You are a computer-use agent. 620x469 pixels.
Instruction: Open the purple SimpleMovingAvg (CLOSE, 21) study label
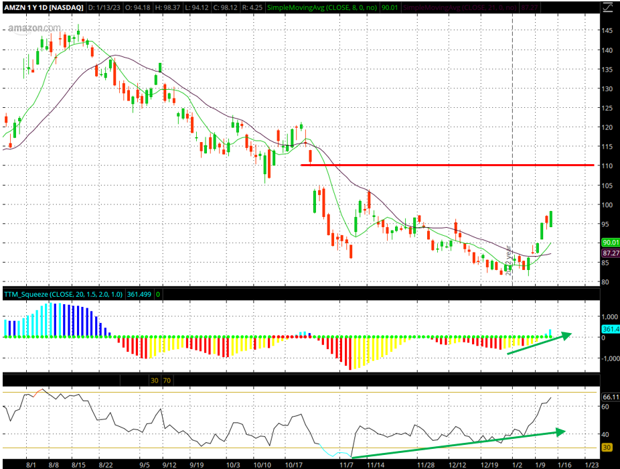point(460,7)
